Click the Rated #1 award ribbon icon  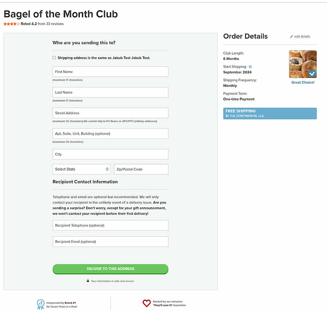[40, 304]
